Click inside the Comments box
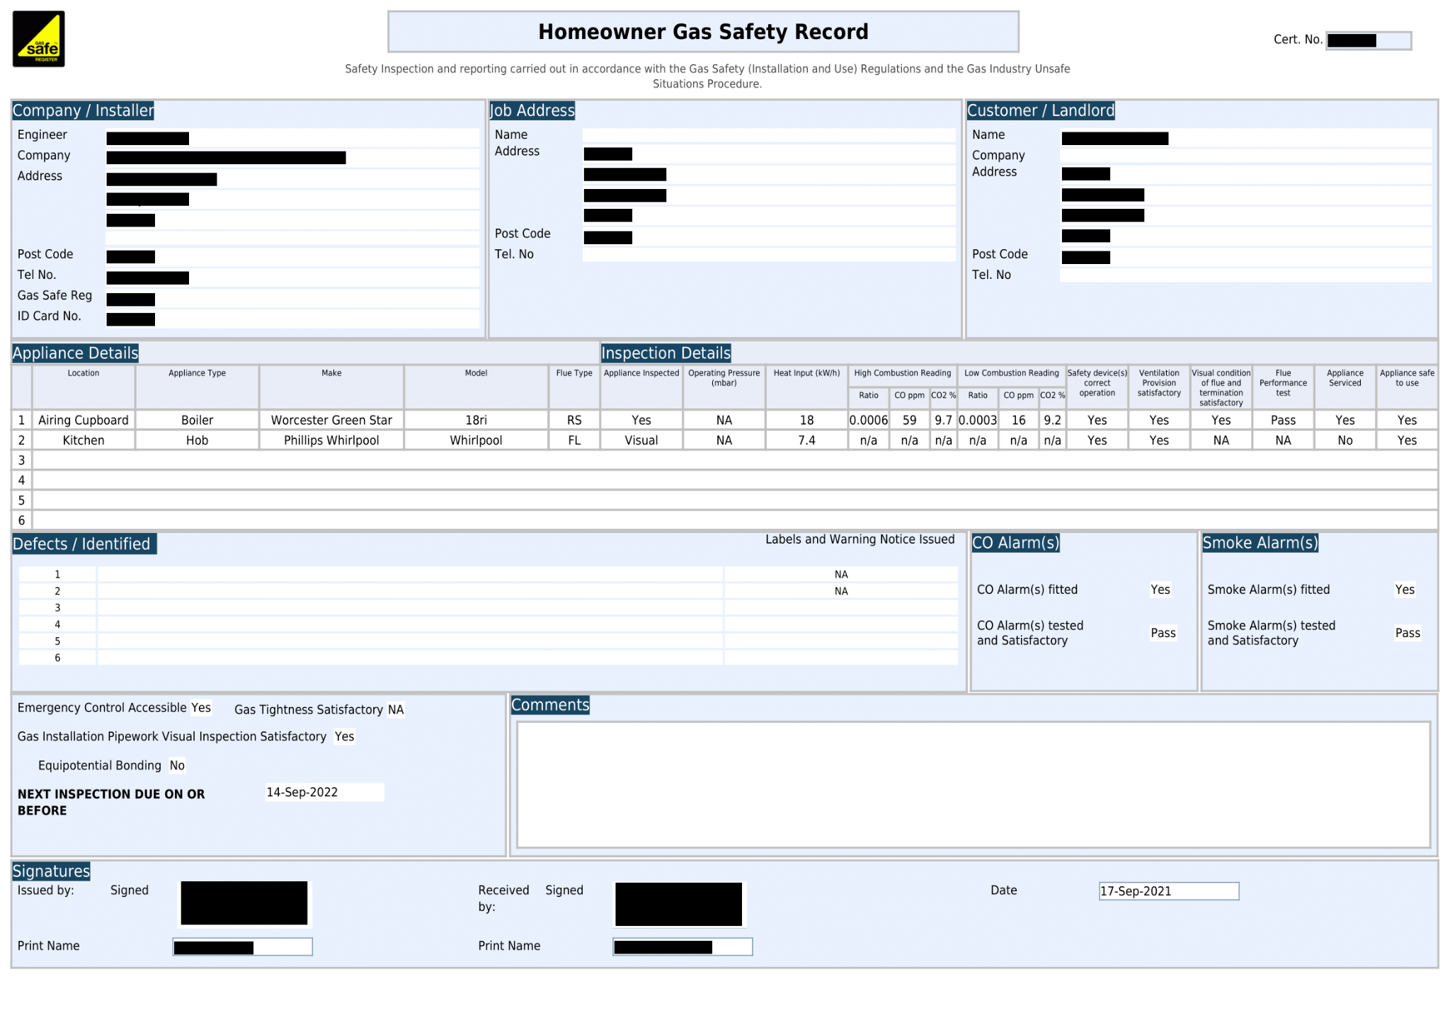This screenshot has height=1025, width=1450. 974,784
